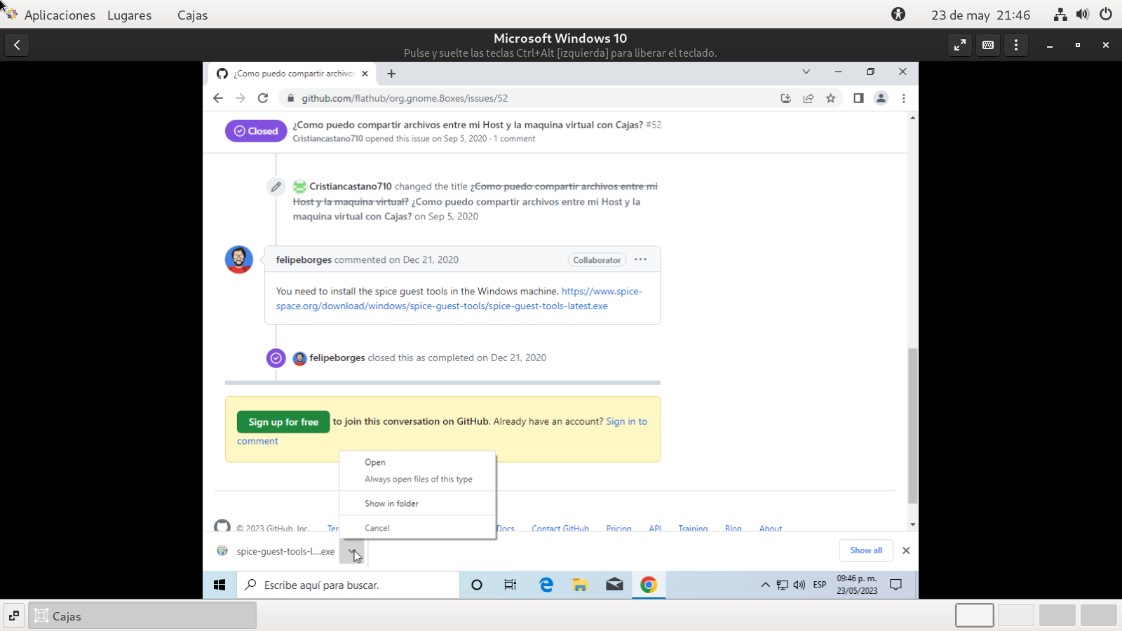The height and width of the screenshot is (631, 1122).
Task: Click the Chrome reload page icon
Action: (263, 98)
